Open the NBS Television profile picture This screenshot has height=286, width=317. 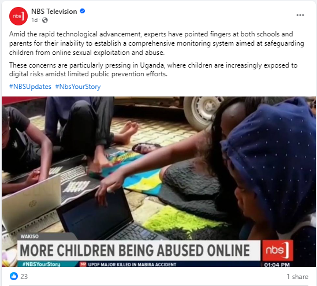coord(18,16)
